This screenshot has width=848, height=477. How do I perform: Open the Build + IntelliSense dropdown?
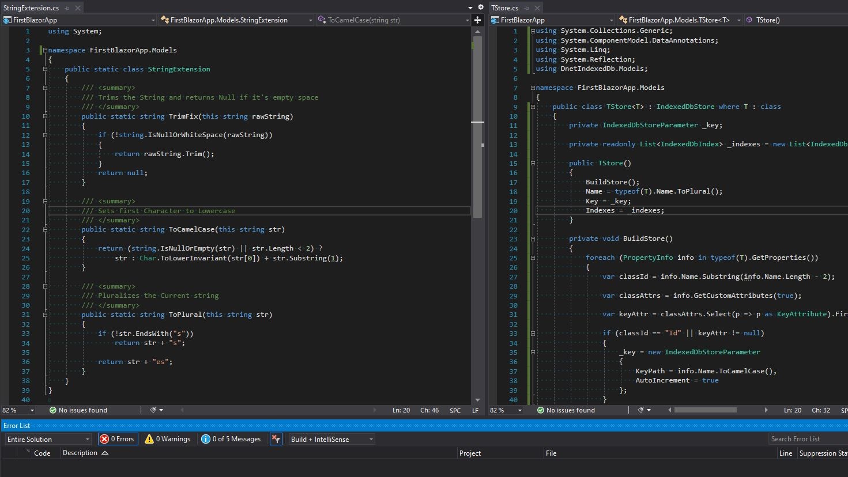coord(331,439)
